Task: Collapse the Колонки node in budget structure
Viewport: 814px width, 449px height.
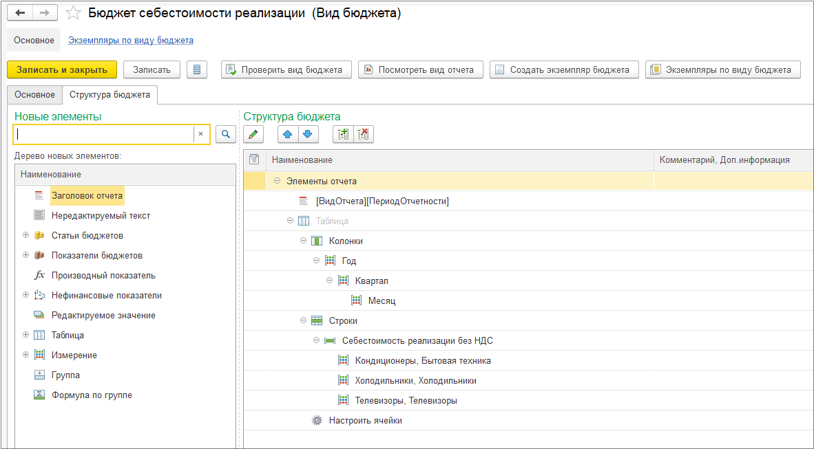Action: click(303, 241)
